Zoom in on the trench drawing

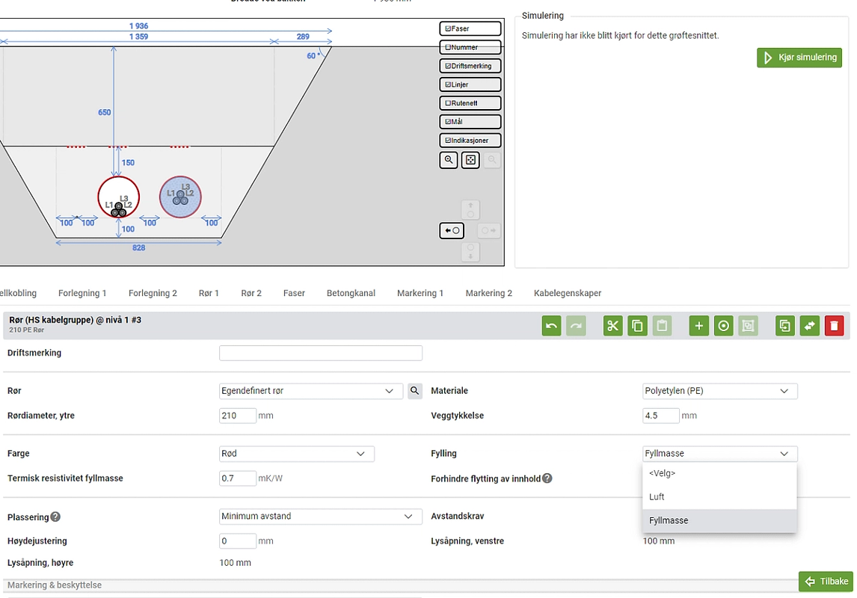coord(449,160)
